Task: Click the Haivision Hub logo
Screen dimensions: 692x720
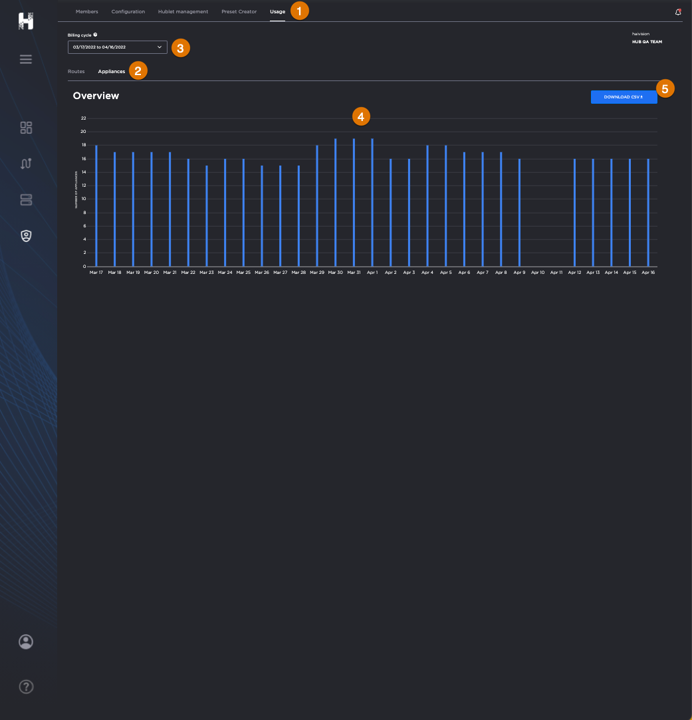Action: point(26,21)
